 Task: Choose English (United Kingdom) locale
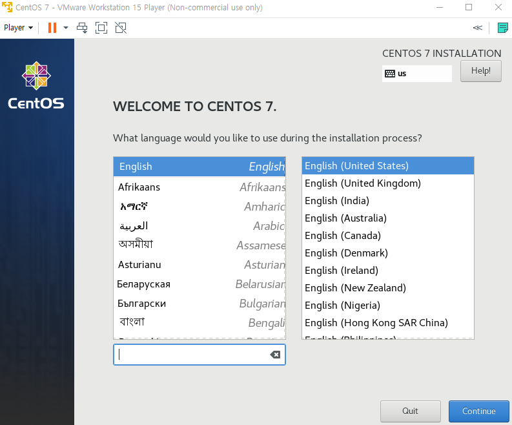point(388,183)
